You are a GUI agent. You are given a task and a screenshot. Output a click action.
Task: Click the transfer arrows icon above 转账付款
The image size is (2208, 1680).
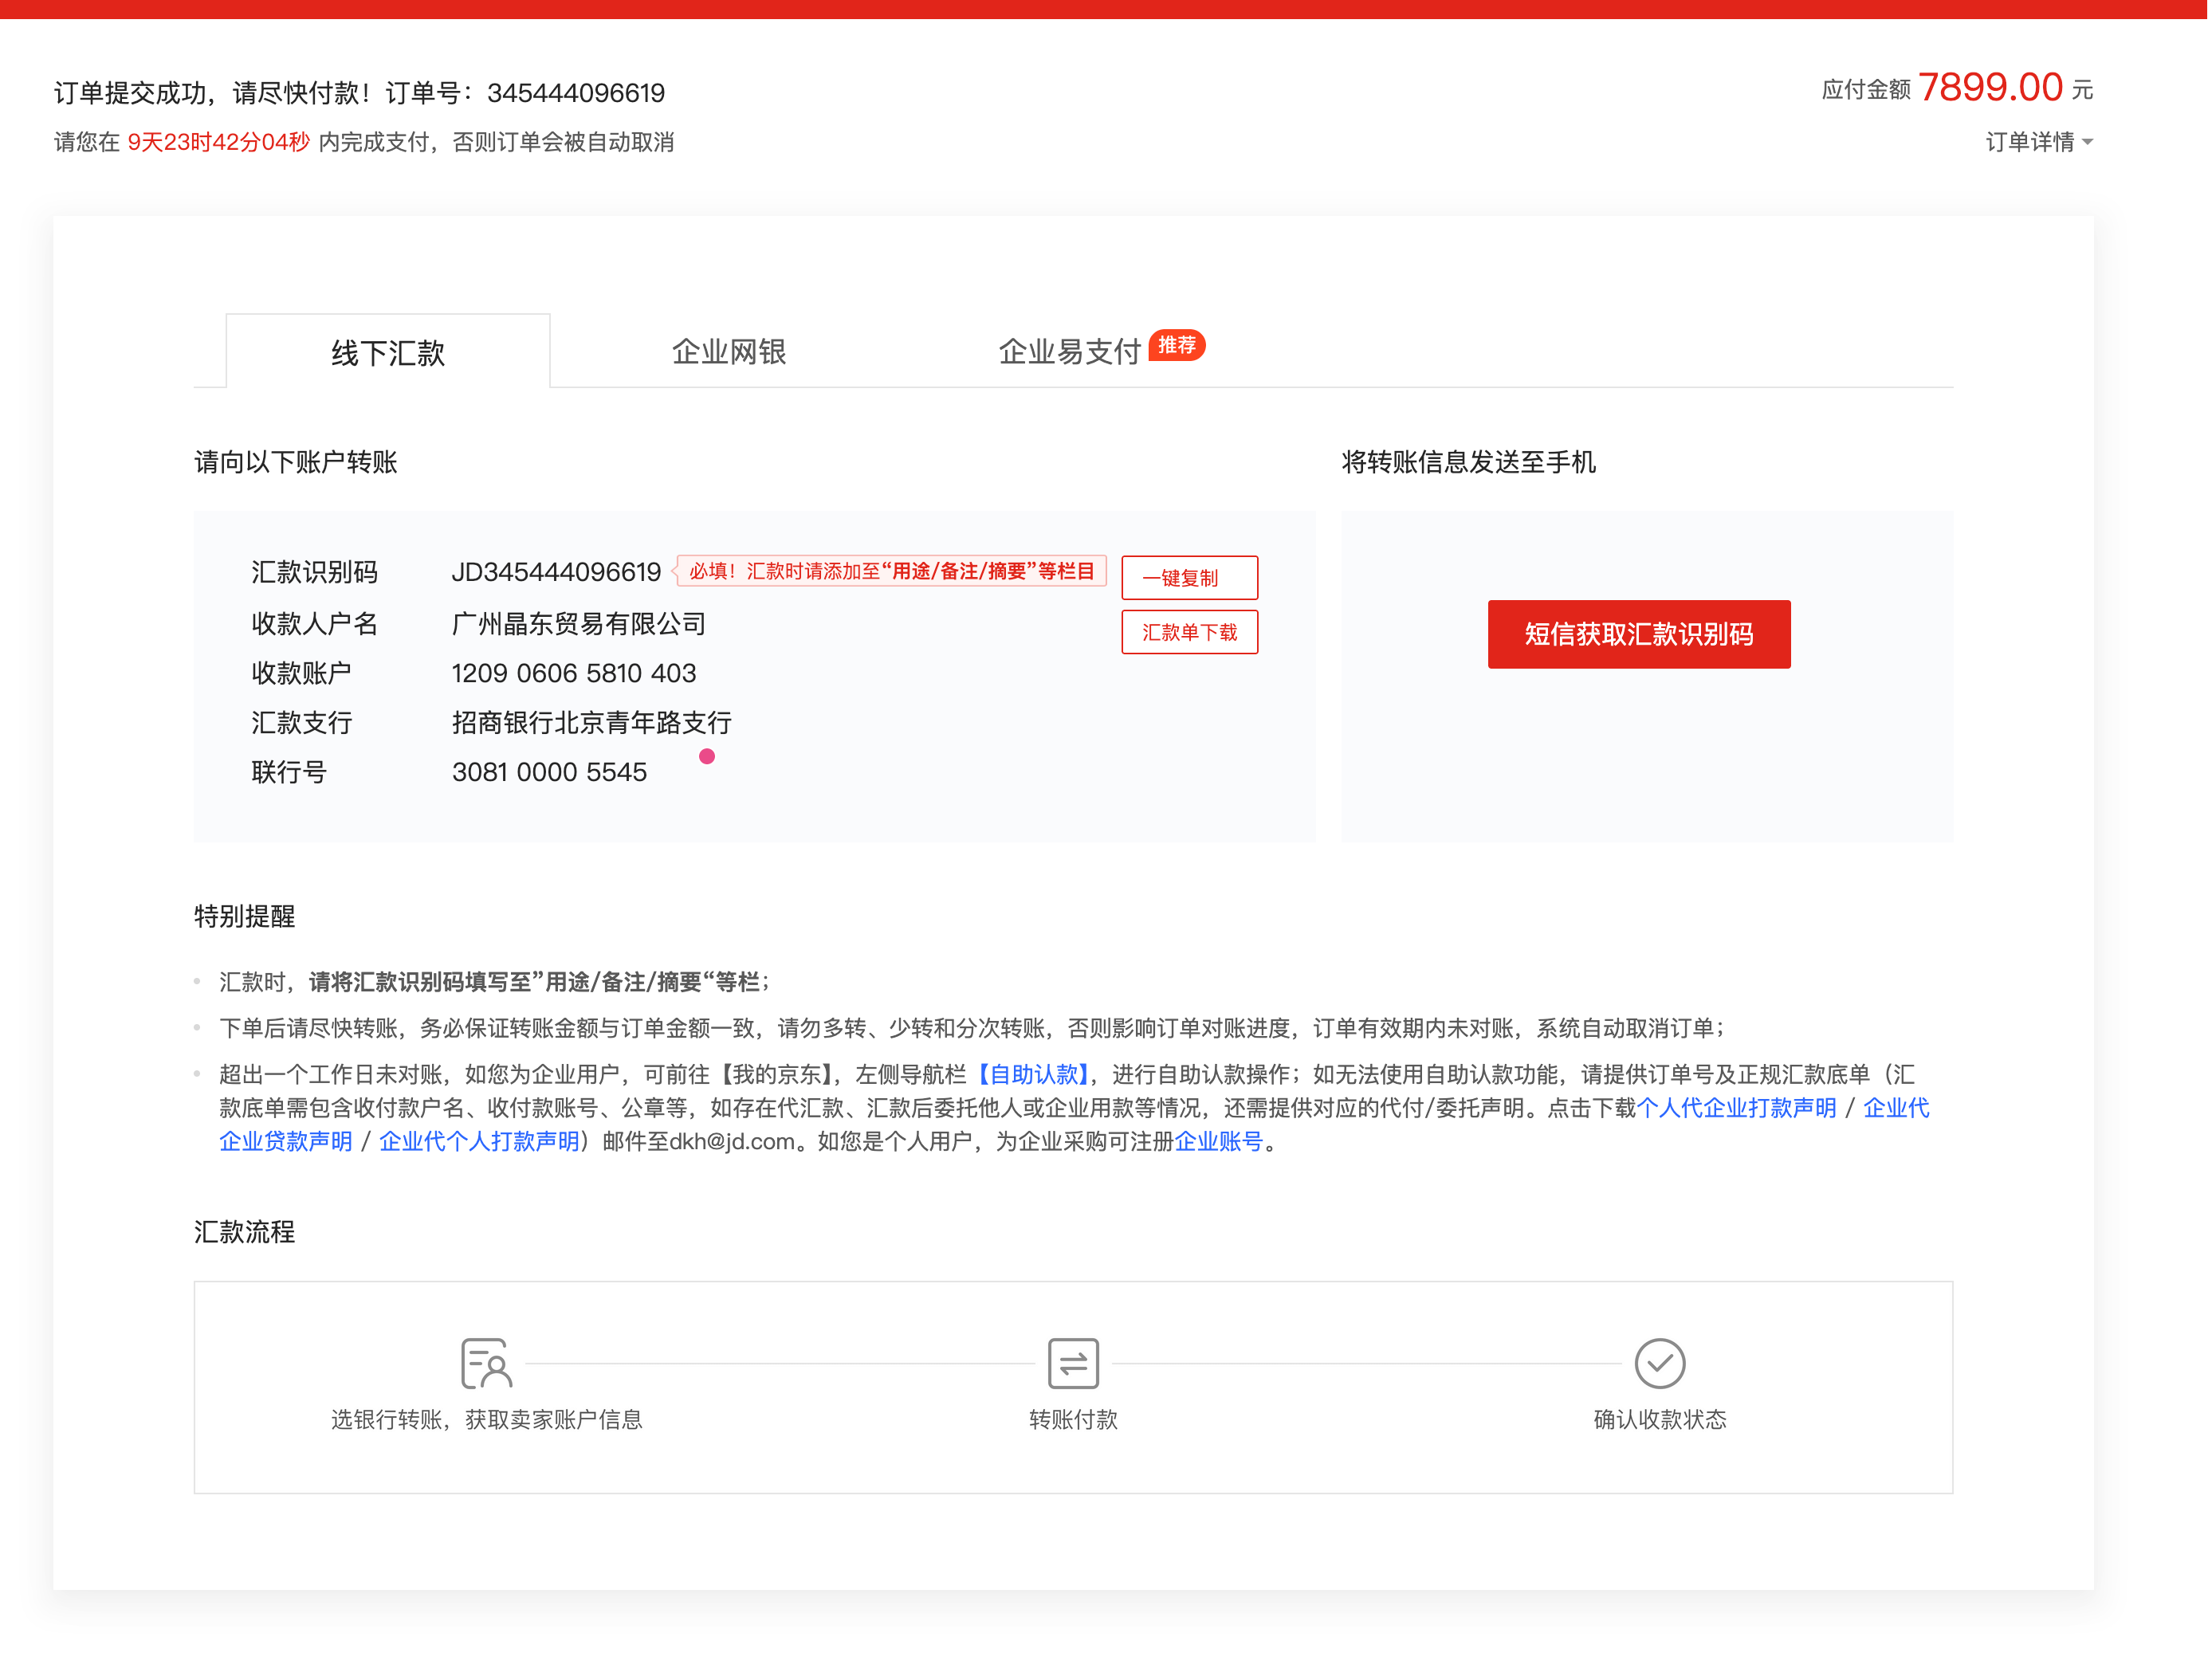1073,1363
